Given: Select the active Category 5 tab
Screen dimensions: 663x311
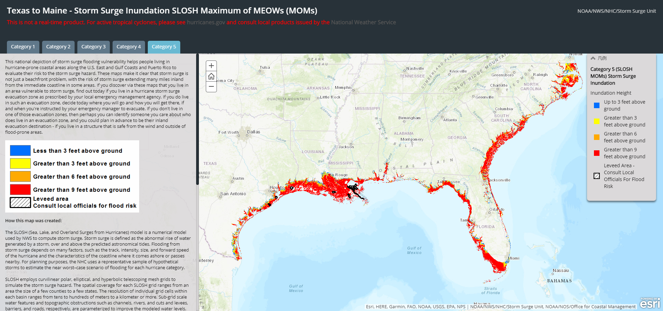Looking at the screenshot, I should [x=164, y=47].
